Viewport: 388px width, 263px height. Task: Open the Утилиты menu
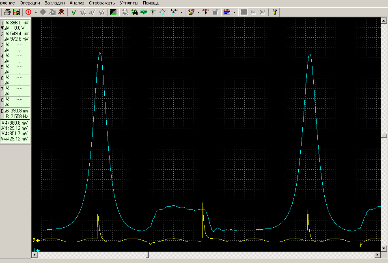(129, 3)
